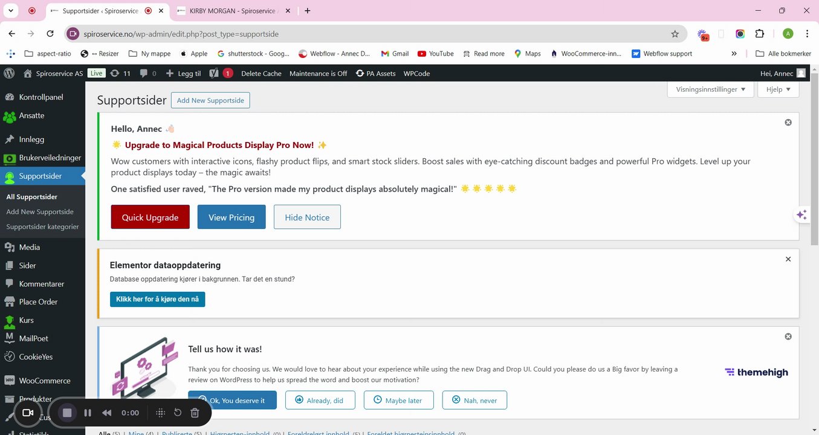Click the Hide Notice button
This screenshot has width=819, height=435.
coord(307,217)
